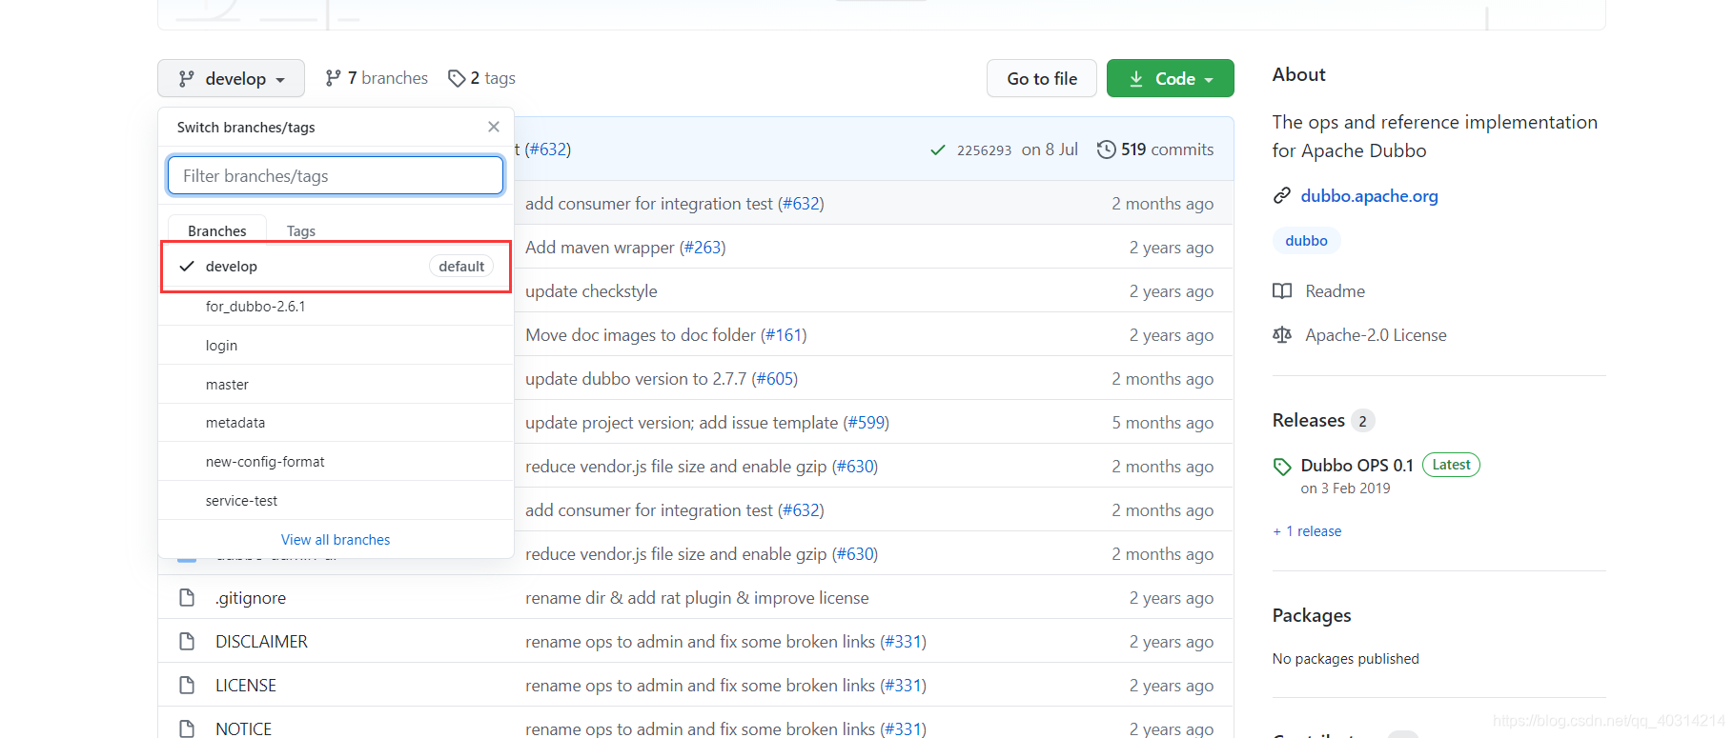
Task: Click the file icon beside NOTICE
Action: (187, 729)
